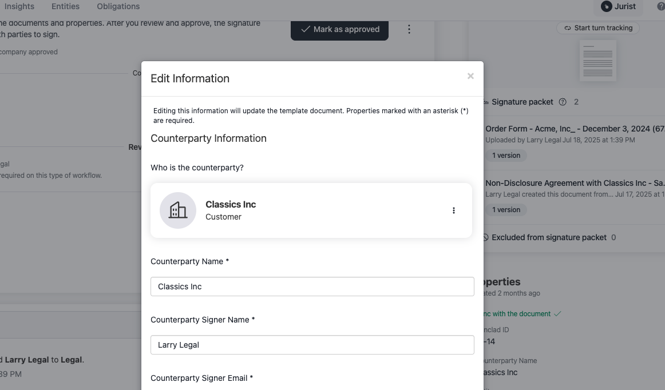Start turn tracking on the document
The width and height of the screenshot is (665, 390).
[598, 27]
